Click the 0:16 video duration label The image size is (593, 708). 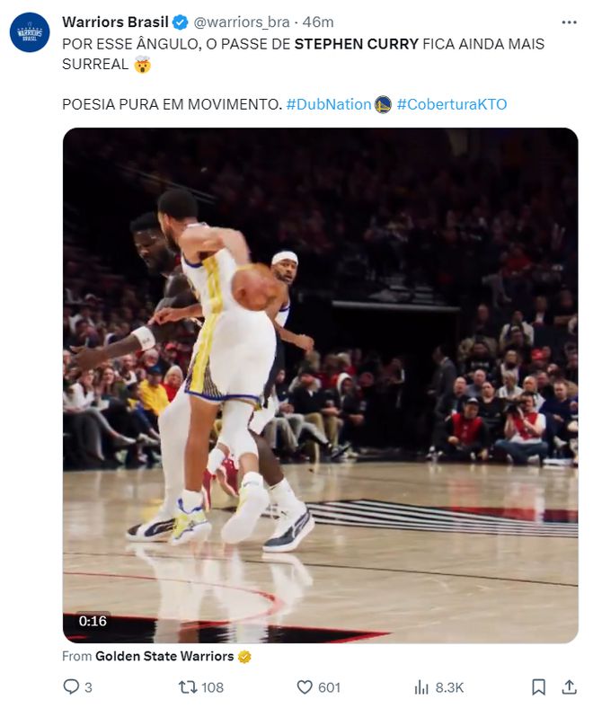click(93, 621)
